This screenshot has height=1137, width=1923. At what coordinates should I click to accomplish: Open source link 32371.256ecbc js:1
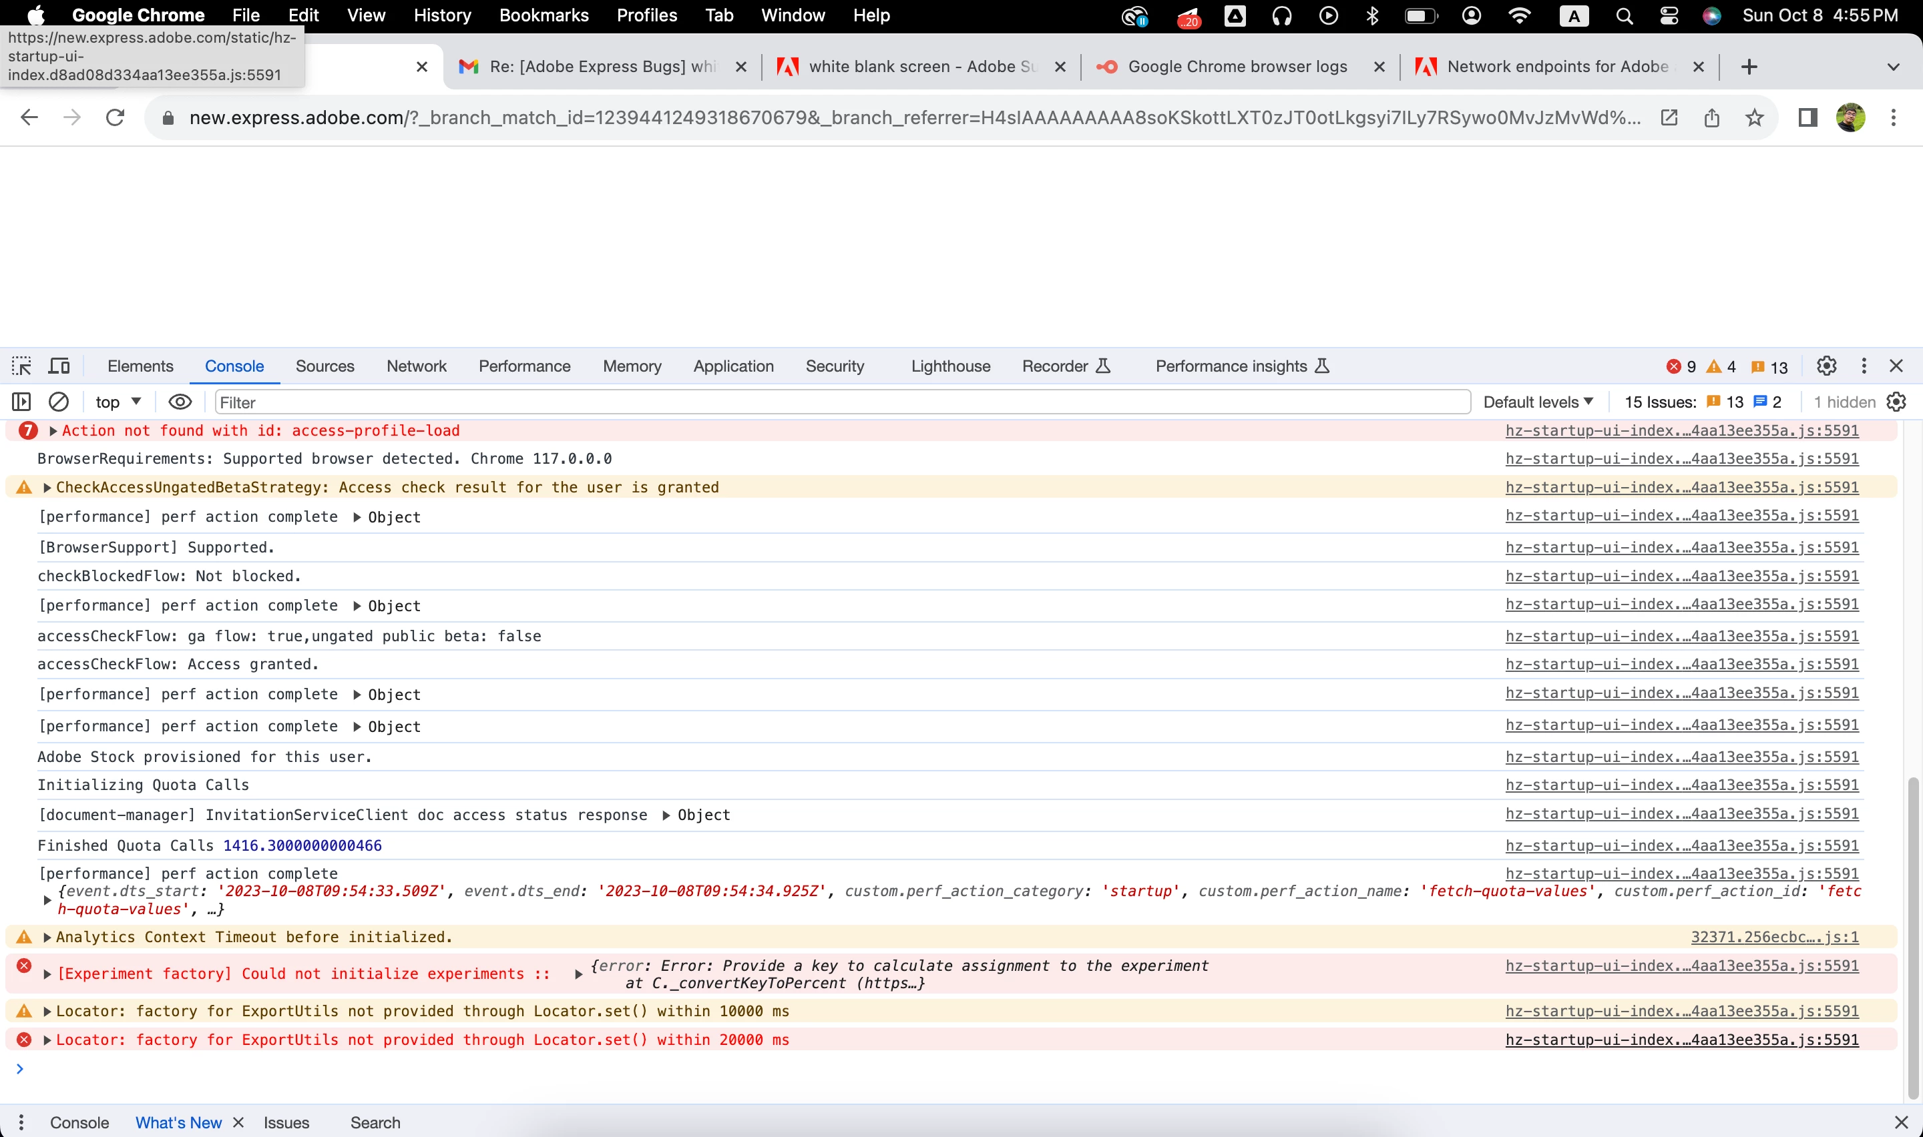coord(1774,937)
